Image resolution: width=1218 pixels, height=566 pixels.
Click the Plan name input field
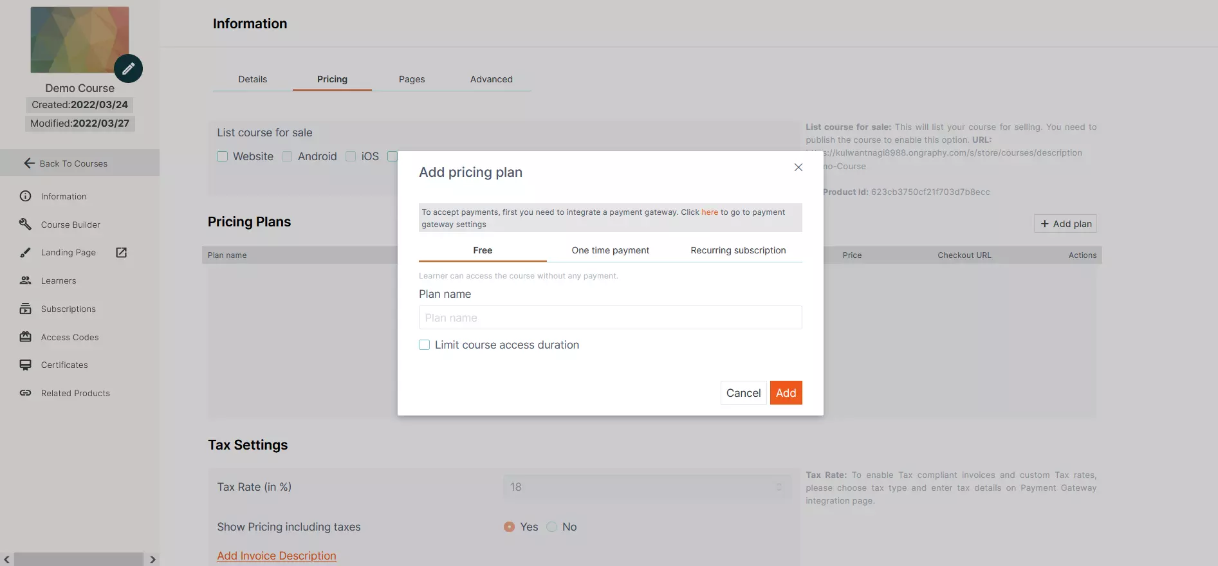coord(611,318)
